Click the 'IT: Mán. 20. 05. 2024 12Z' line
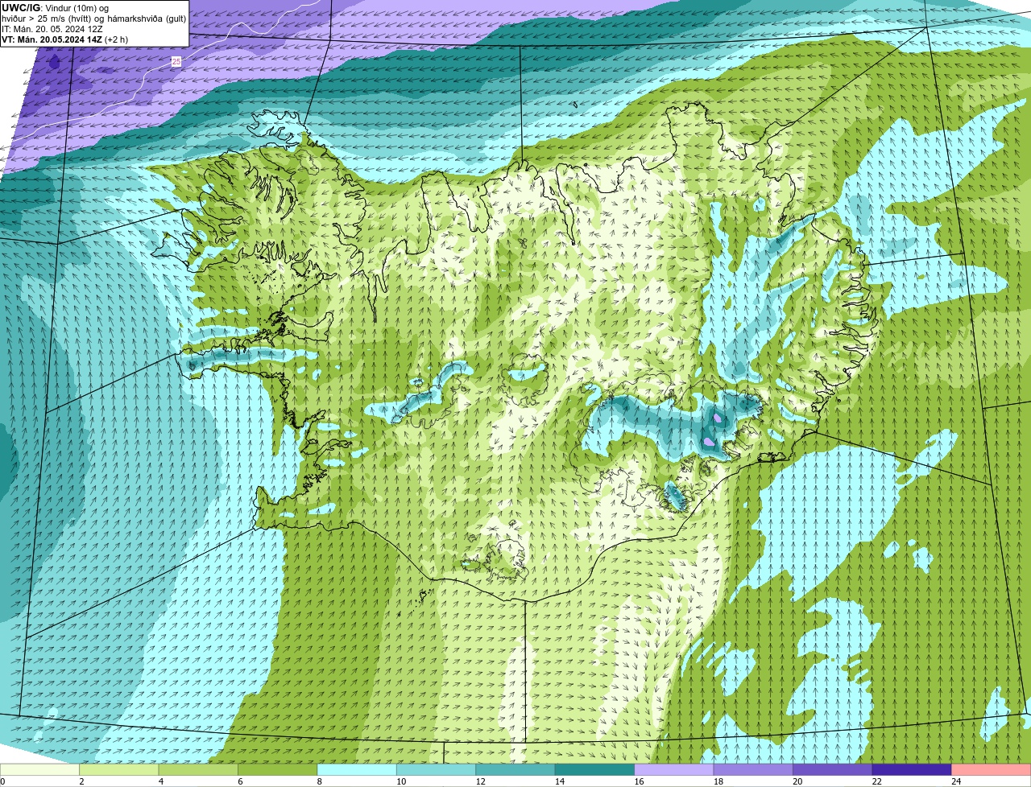1031x787 pixels. coord(53,29)
